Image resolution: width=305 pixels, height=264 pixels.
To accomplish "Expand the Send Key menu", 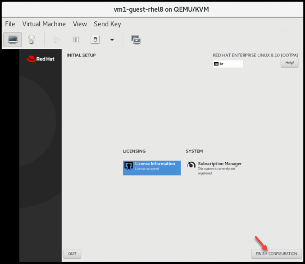I will tap(107, 24).
